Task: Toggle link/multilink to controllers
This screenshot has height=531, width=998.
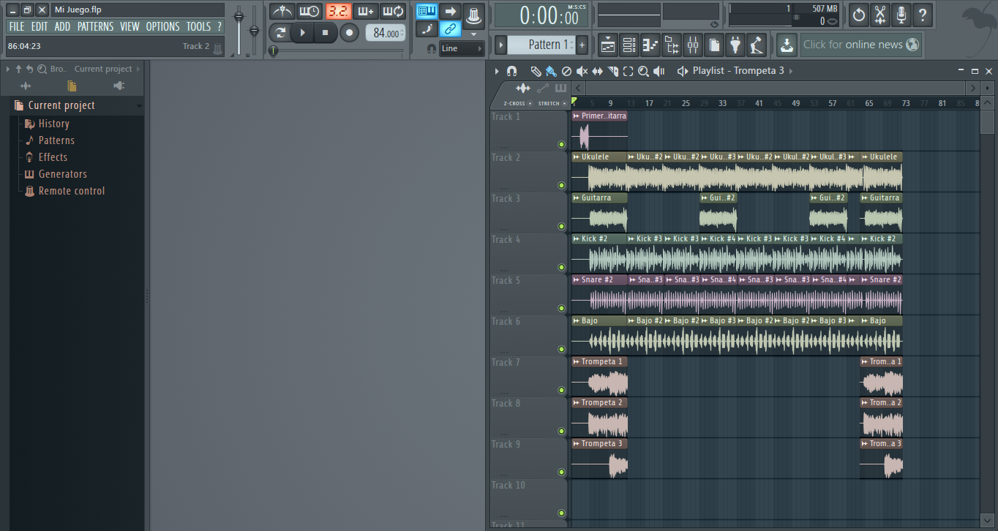Action: [451, 29]
